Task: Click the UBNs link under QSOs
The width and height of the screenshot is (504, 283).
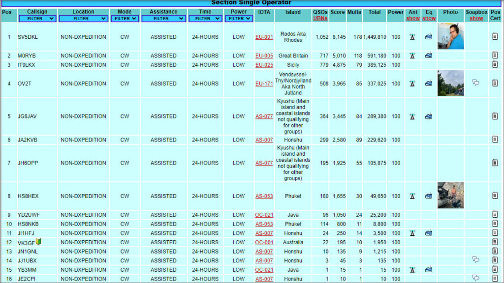Action: point(320,19)
